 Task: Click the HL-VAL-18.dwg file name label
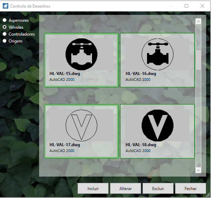(141, 145)
